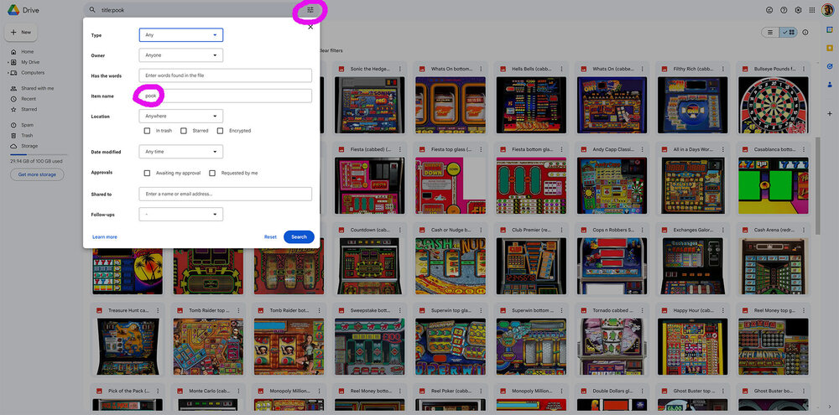
Task: Open more actions for Sonic the Hedge file
Action: 400,69
